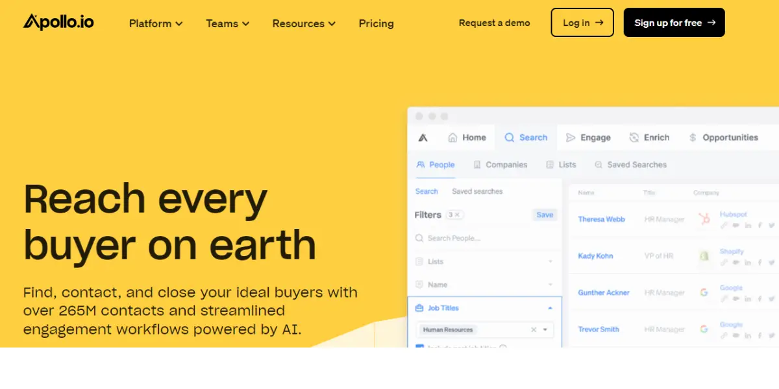The image size is (779, 389).
Task: Click the Apollo logo mark beside Home
Action: [x=423, y=137]
